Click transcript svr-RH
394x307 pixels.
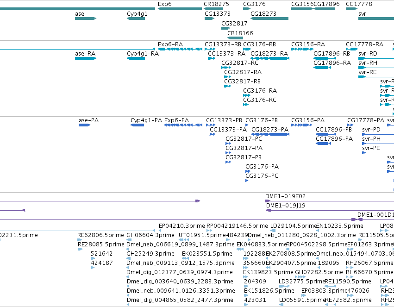coord(376,68)
